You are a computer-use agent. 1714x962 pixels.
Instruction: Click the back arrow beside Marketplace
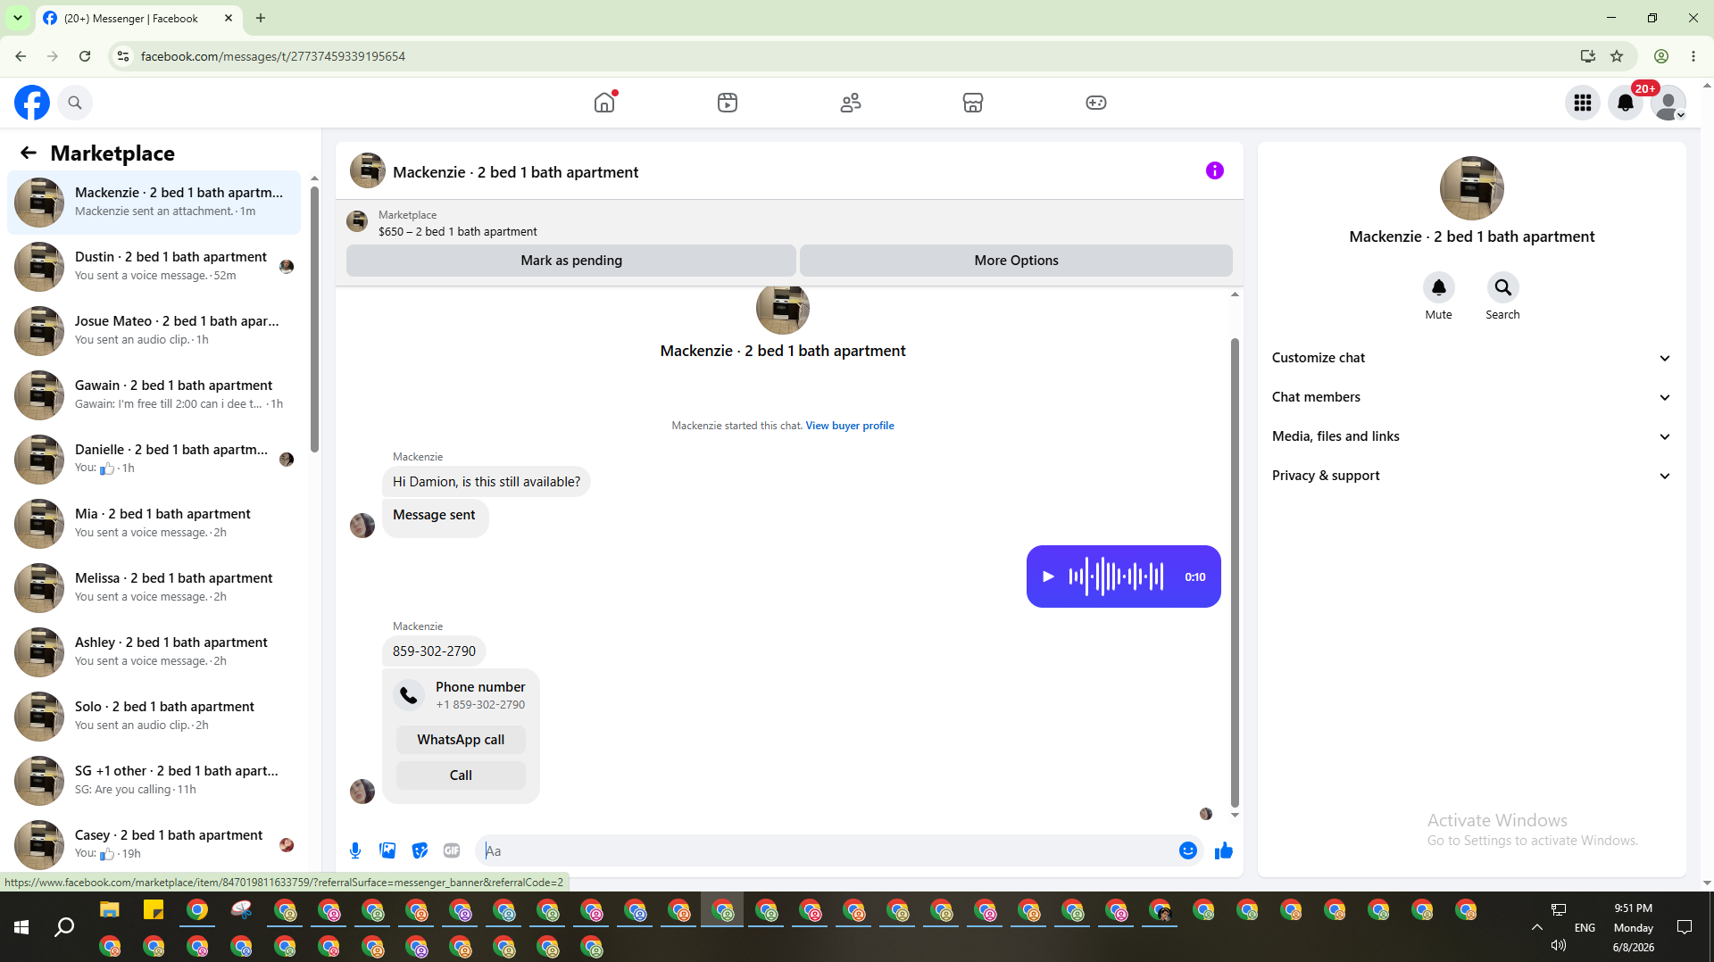pos(29,153)
